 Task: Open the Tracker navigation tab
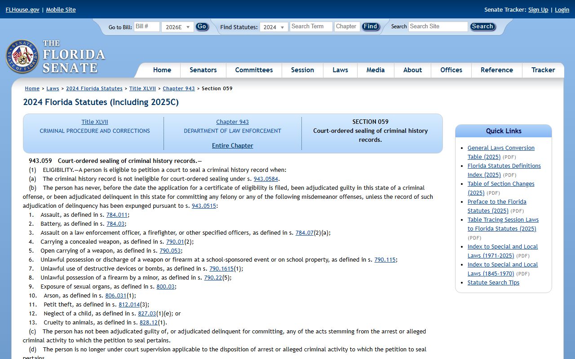click(x=543, y=70)
